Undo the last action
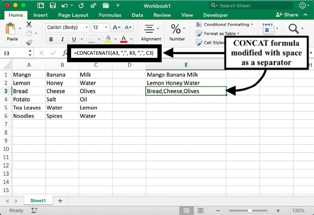Viewport: 314px width, 215px height. [65, 6]
